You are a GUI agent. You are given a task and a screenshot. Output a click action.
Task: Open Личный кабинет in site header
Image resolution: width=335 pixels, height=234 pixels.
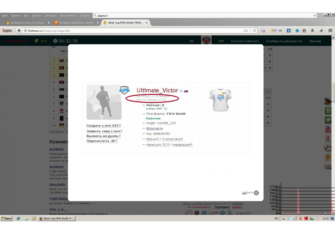245,41
